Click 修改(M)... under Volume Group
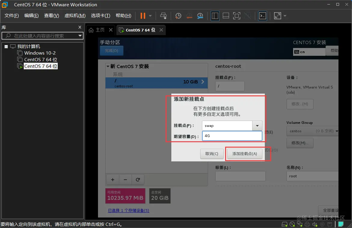The height and width of the screenshot is (228, 352). [x=300, y=143]
